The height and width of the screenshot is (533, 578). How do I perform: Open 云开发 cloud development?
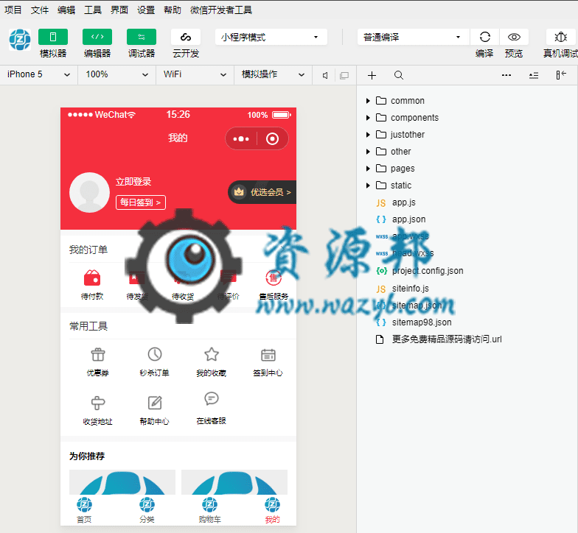[186, 37]
